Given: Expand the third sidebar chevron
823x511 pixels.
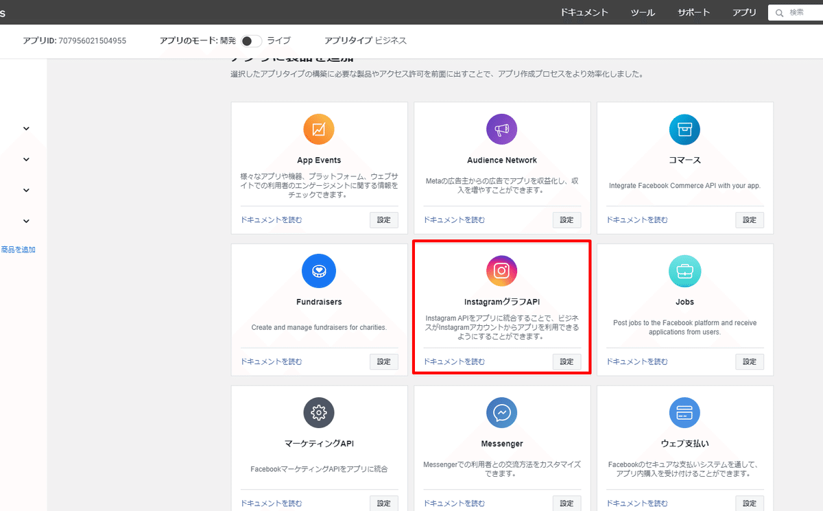Looking at the screenshot, I should tap(26, 190).
